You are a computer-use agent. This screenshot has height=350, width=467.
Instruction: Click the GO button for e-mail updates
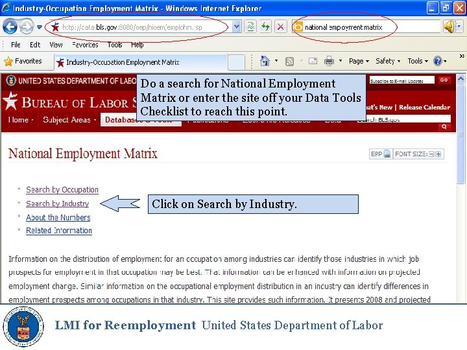pyautogui.click(x=444, y=80)
